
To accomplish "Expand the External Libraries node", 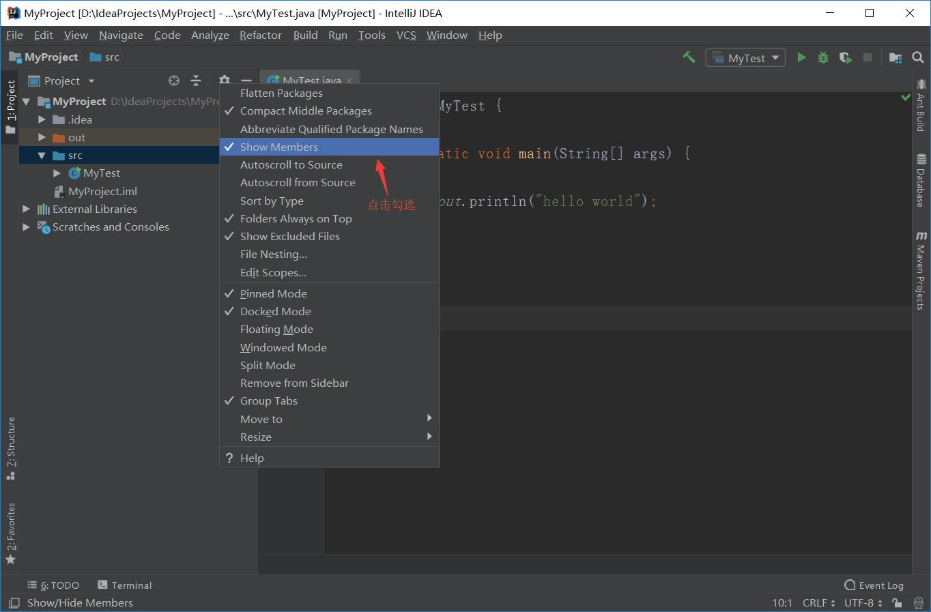I will [25, 209].
